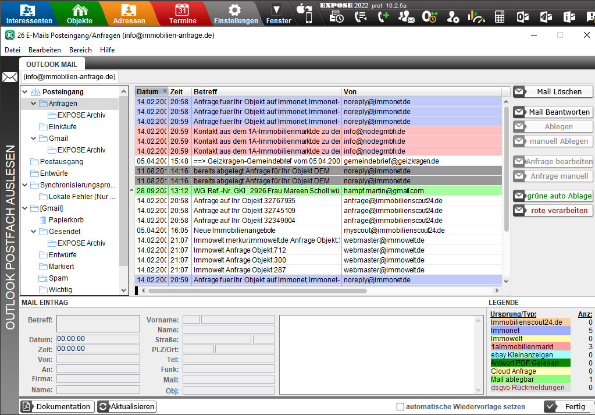Collapse the Posteingang folder tree
Viewport: 595px width, 415px height.
point(24,92)
